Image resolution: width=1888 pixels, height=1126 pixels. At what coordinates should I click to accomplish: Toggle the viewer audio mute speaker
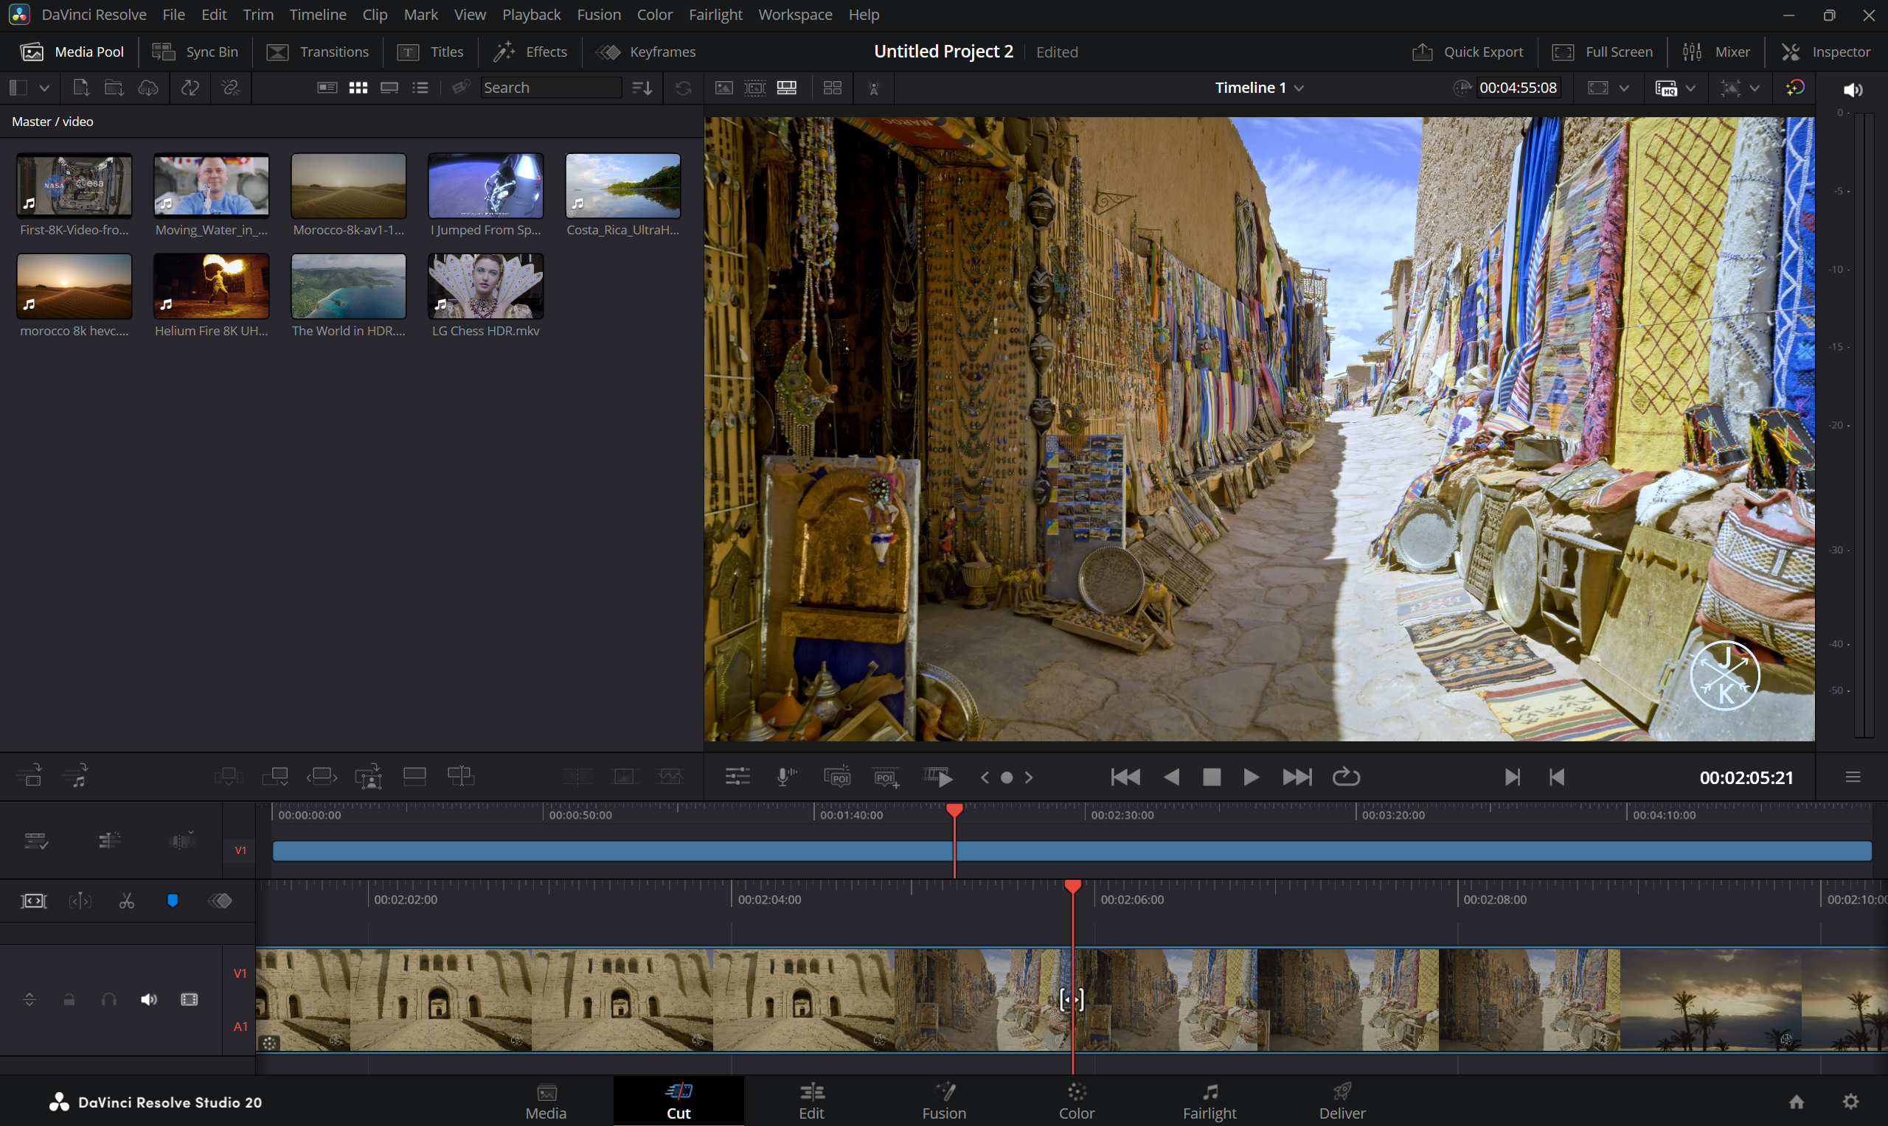click(1853, 89)
